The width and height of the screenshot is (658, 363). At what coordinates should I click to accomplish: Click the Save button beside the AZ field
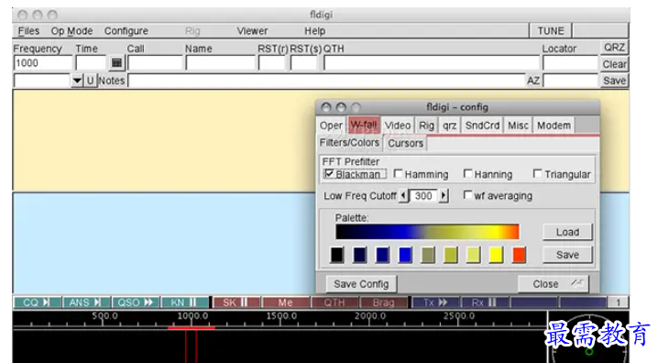coord(614,81)
